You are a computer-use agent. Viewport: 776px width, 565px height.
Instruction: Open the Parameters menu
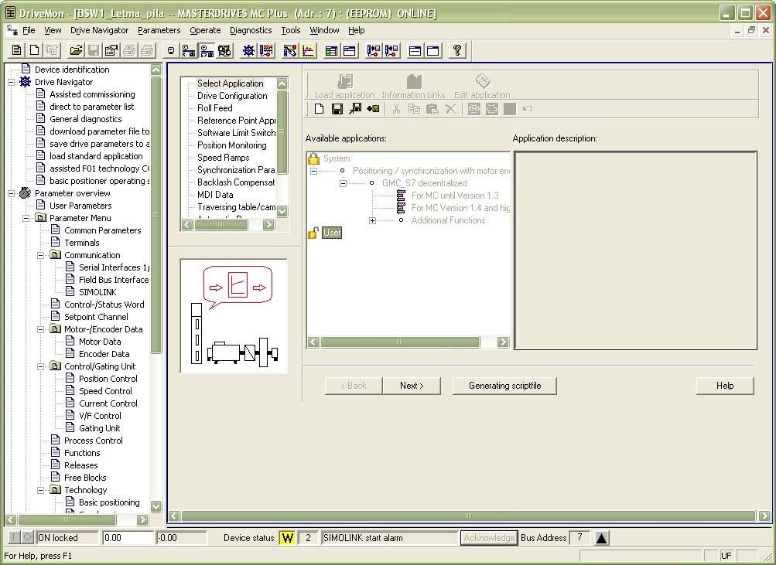coord(159,30)
